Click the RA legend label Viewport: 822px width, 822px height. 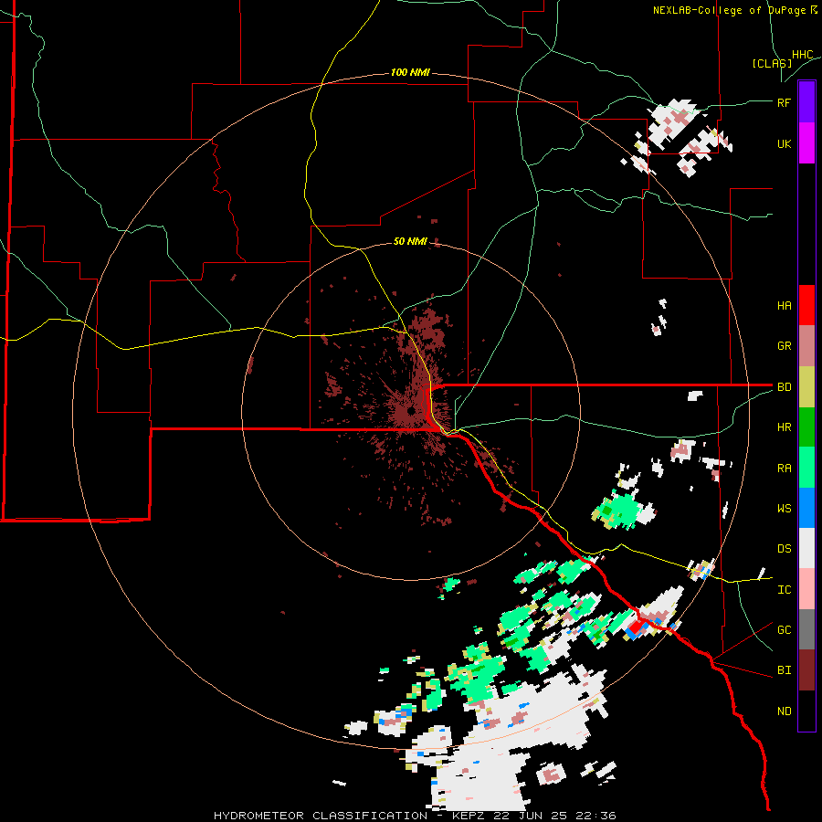[x=784, y=469]
